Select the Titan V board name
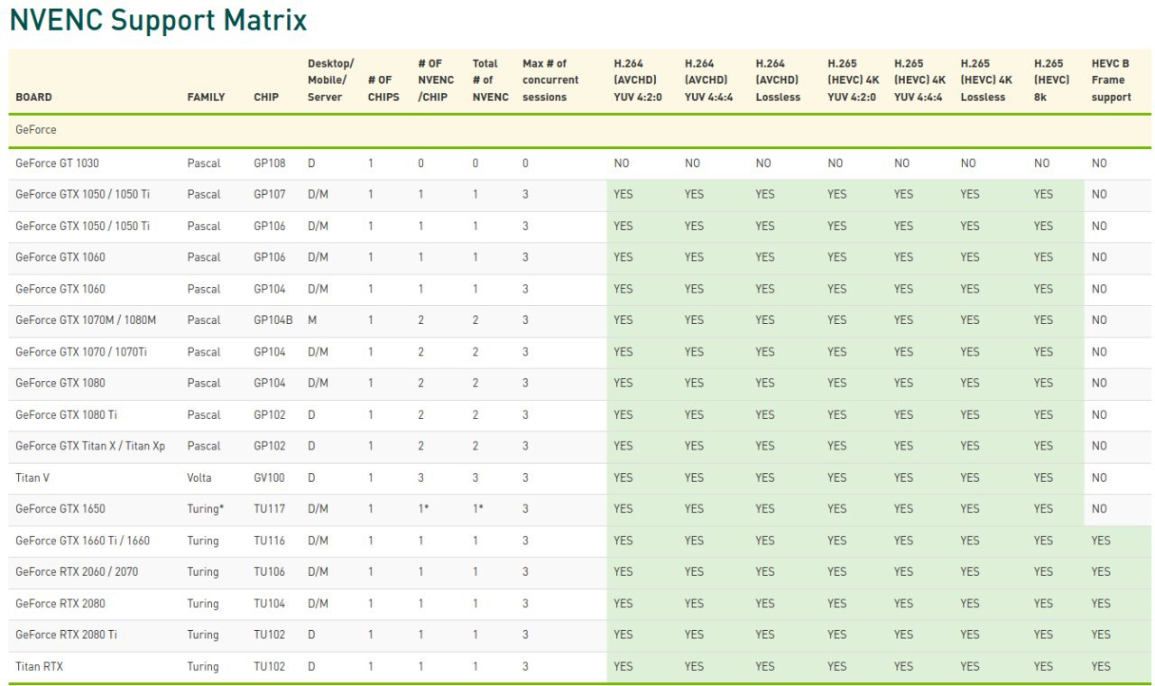The width and height of the screenshot is (1155, 686). click(x=32, y=477)
